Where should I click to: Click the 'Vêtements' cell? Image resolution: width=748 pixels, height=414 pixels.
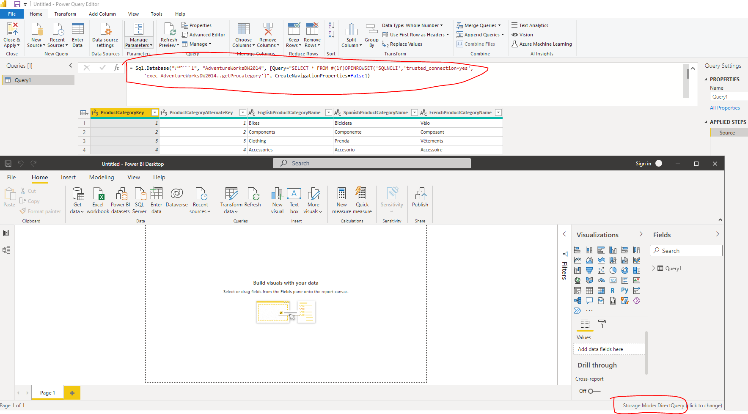461,141
